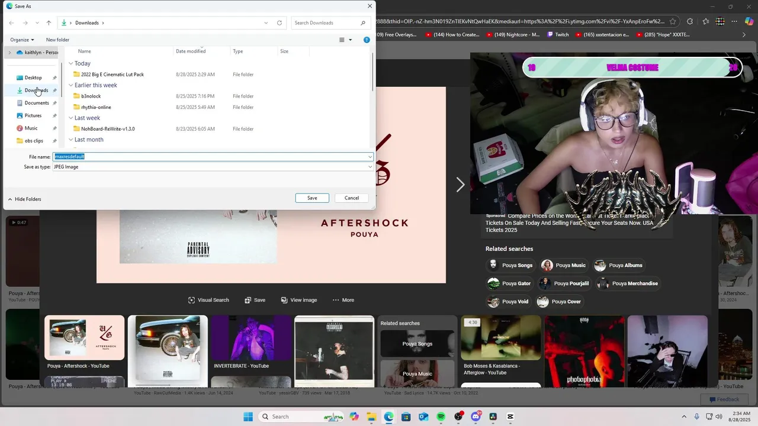
Task: Open the 2022 Big E Cinematic Lut Pack folder icon
Action: 76,75
